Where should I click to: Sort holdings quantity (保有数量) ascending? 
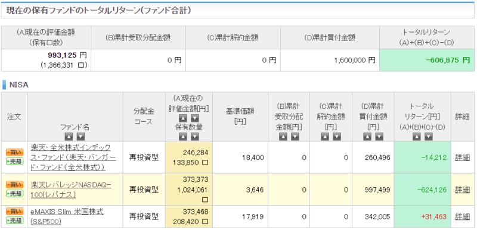pos(183,137)
